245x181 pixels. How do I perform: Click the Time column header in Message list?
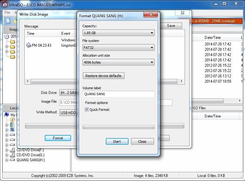coord(42,34)
